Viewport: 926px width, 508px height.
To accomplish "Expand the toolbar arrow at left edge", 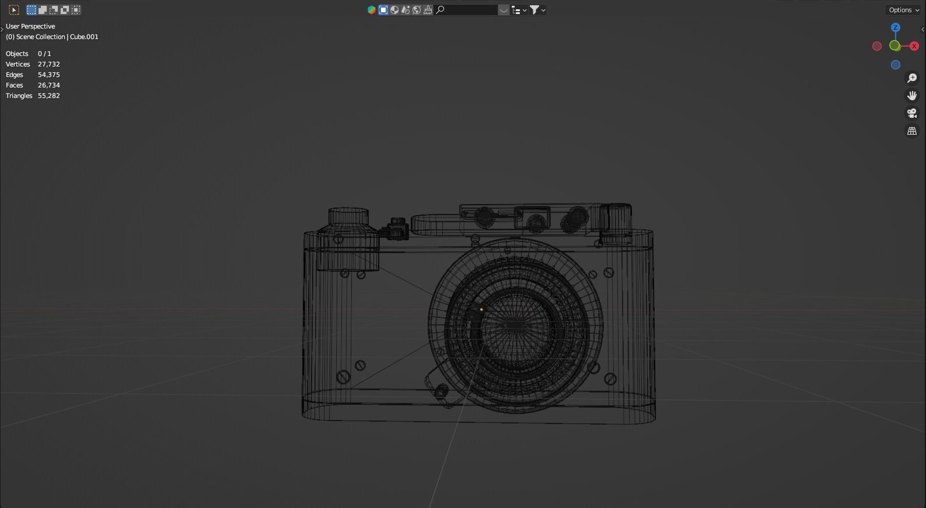I will (2, 29).
